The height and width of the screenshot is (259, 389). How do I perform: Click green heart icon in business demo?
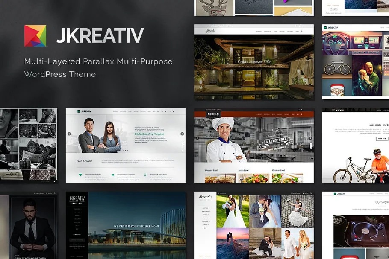(80, 175)
